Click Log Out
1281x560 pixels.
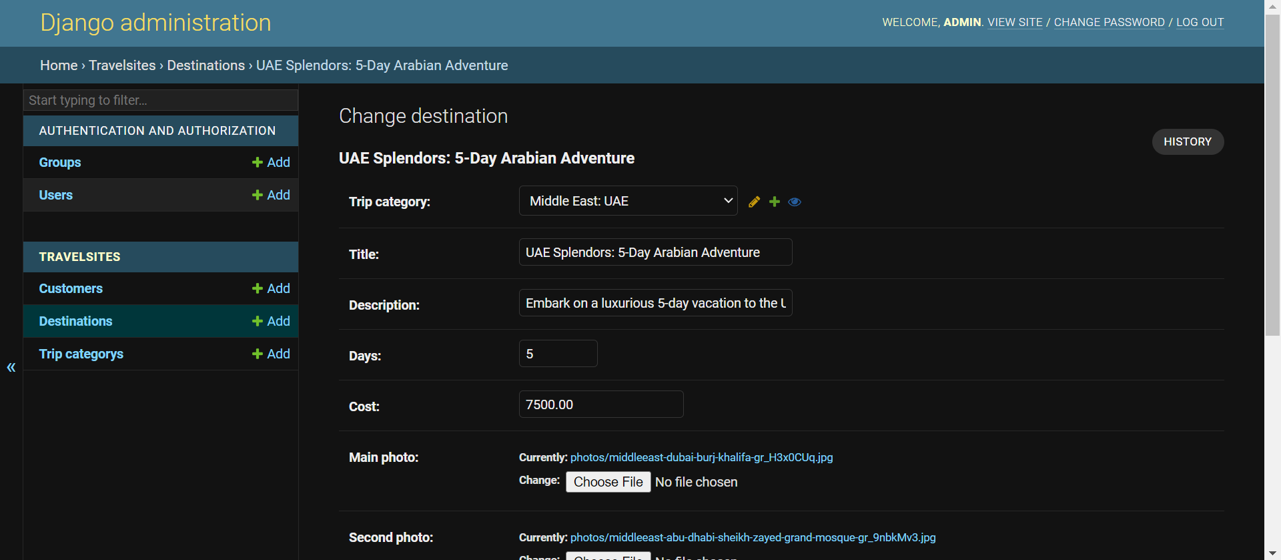coord(1200,22)
